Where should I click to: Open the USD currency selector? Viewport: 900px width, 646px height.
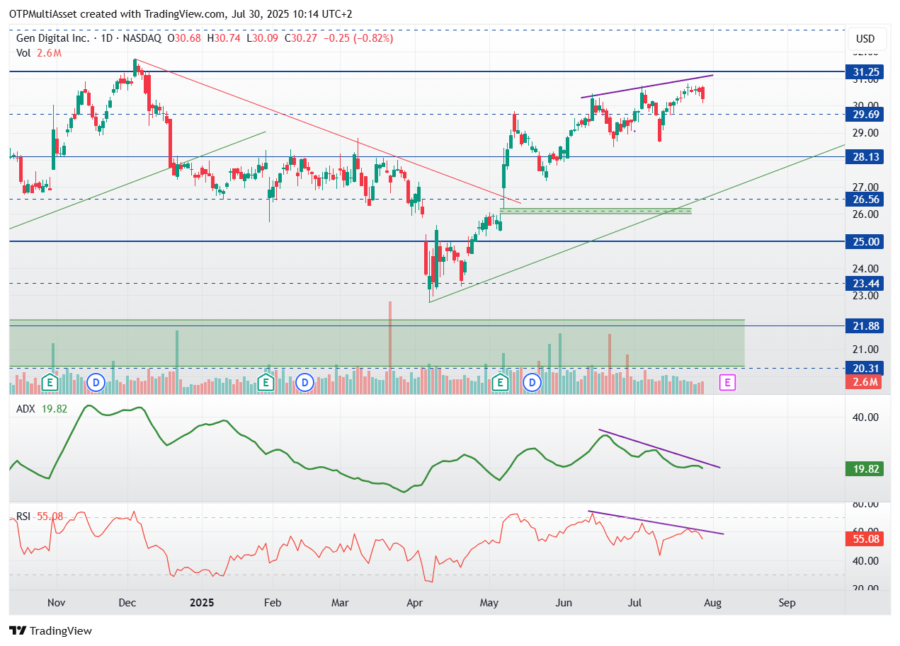tap(865, 38)
